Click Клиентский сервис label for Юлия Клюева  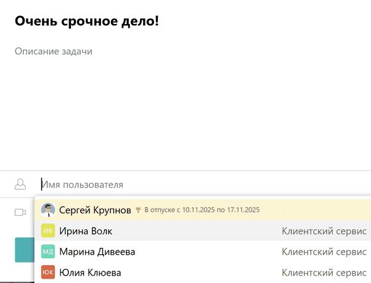tap(324, 272)
